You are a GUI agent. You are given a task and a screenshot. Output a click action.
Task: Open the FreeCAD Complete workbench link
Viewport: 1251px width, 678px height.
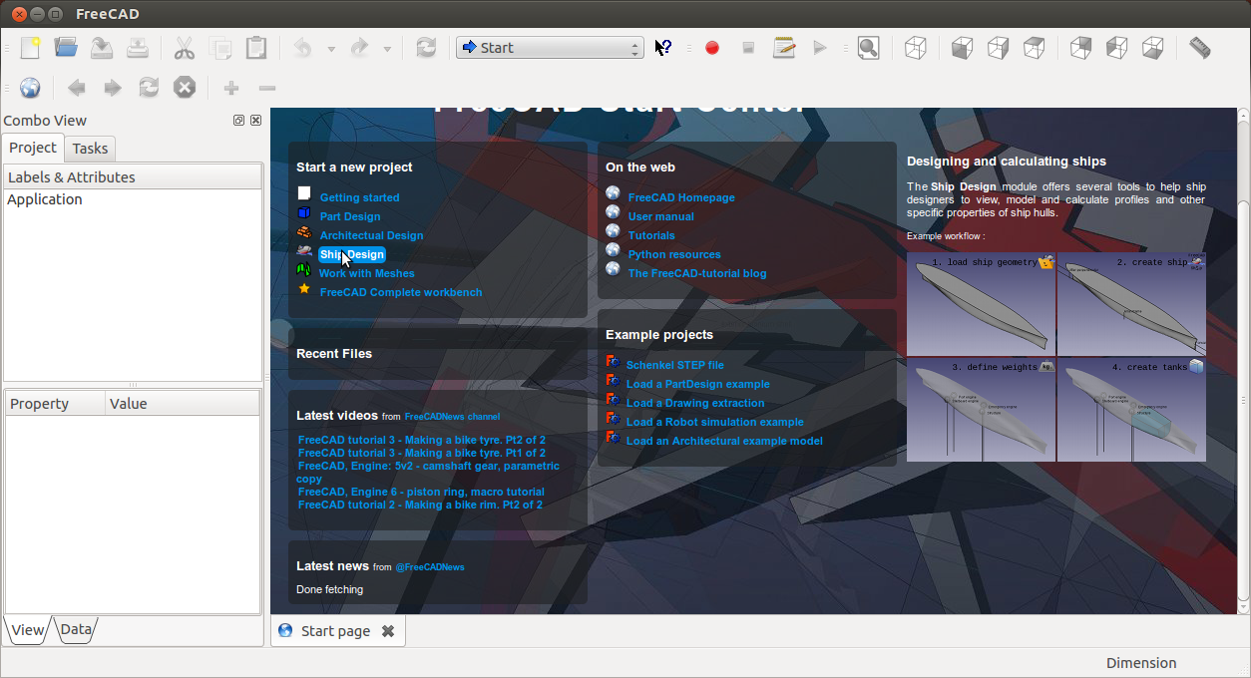click(401, 292)
